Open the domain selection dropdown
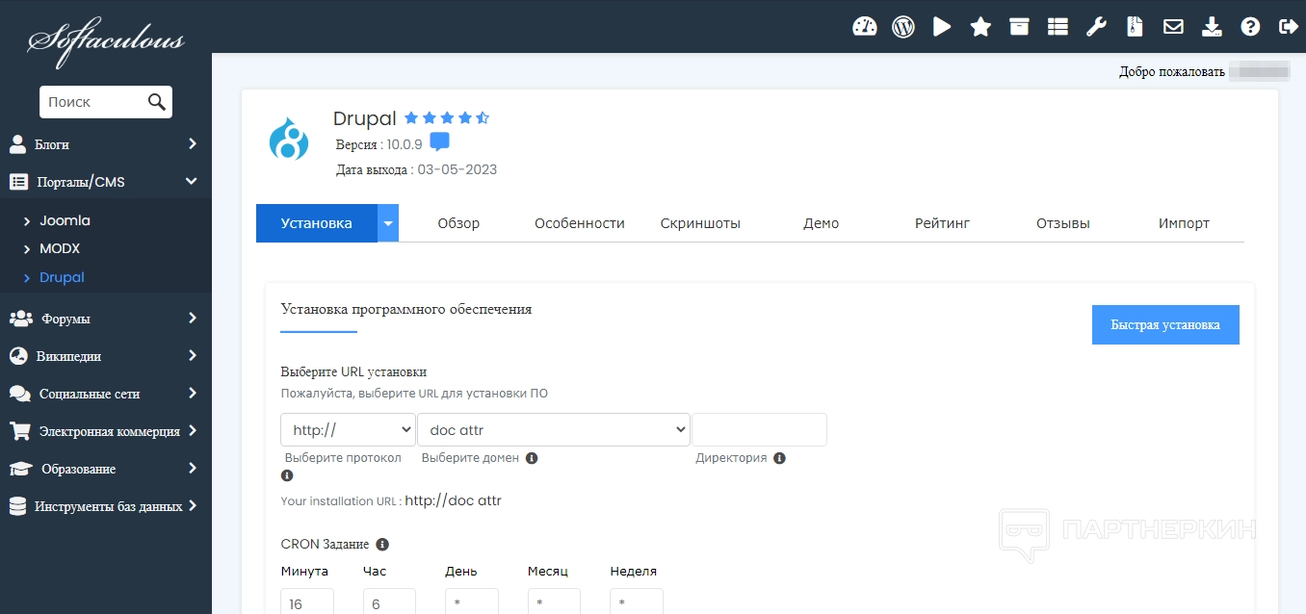Screen dimensions: 1306x614 tap(554, 430)
